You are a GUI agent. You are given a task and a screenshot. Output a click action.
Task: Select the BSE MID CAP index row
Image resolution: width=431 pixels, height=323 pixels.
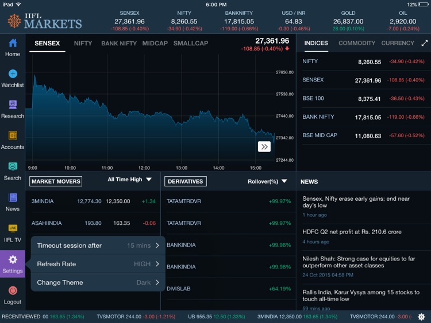pos(363,135)
